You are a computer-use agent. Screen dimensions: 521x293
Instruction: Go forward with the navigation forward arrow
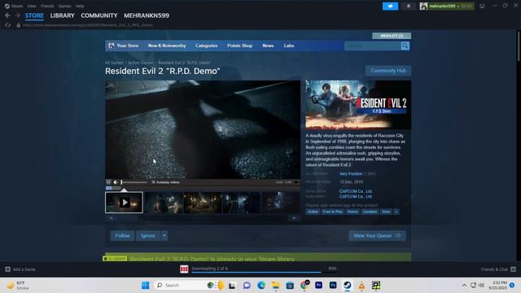[x=18, y=15]
